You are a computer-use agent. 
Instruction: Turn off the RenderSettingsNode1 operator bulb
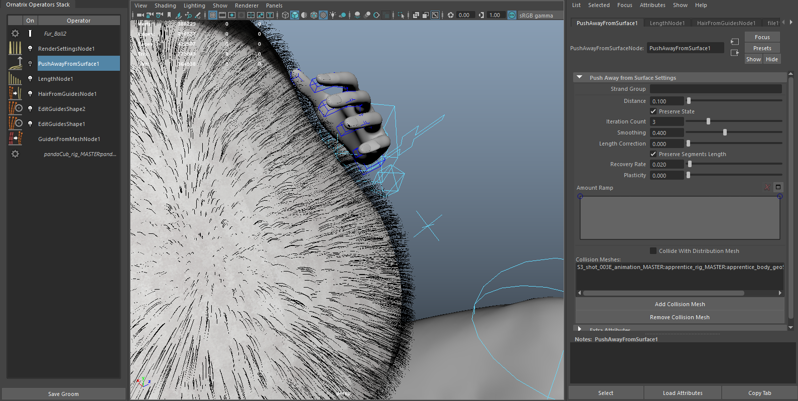(x=30, y=49)
